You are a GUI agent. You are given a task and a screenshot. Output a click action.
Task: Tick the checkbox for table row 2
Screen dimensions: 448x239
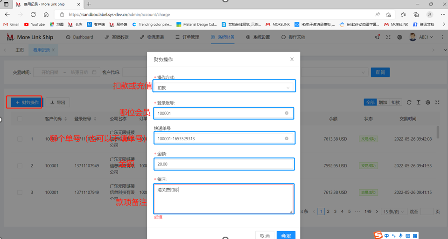(x=20, y=166)
